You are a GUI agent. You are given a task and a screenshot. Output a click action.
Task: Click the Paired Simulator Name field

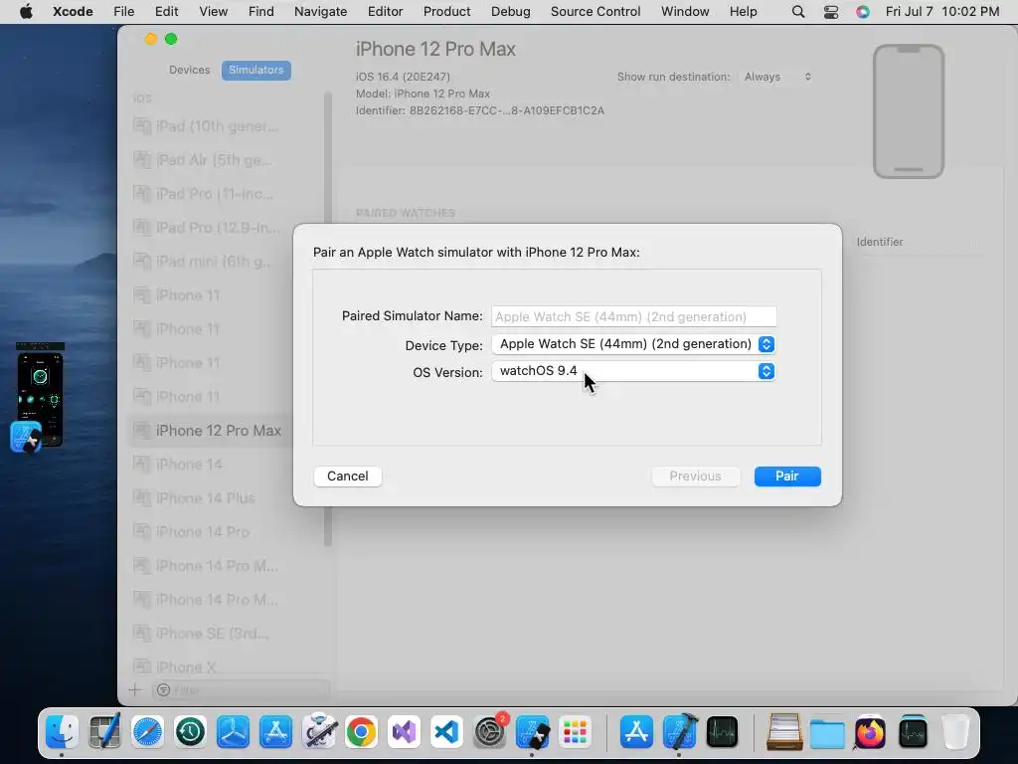633,317
